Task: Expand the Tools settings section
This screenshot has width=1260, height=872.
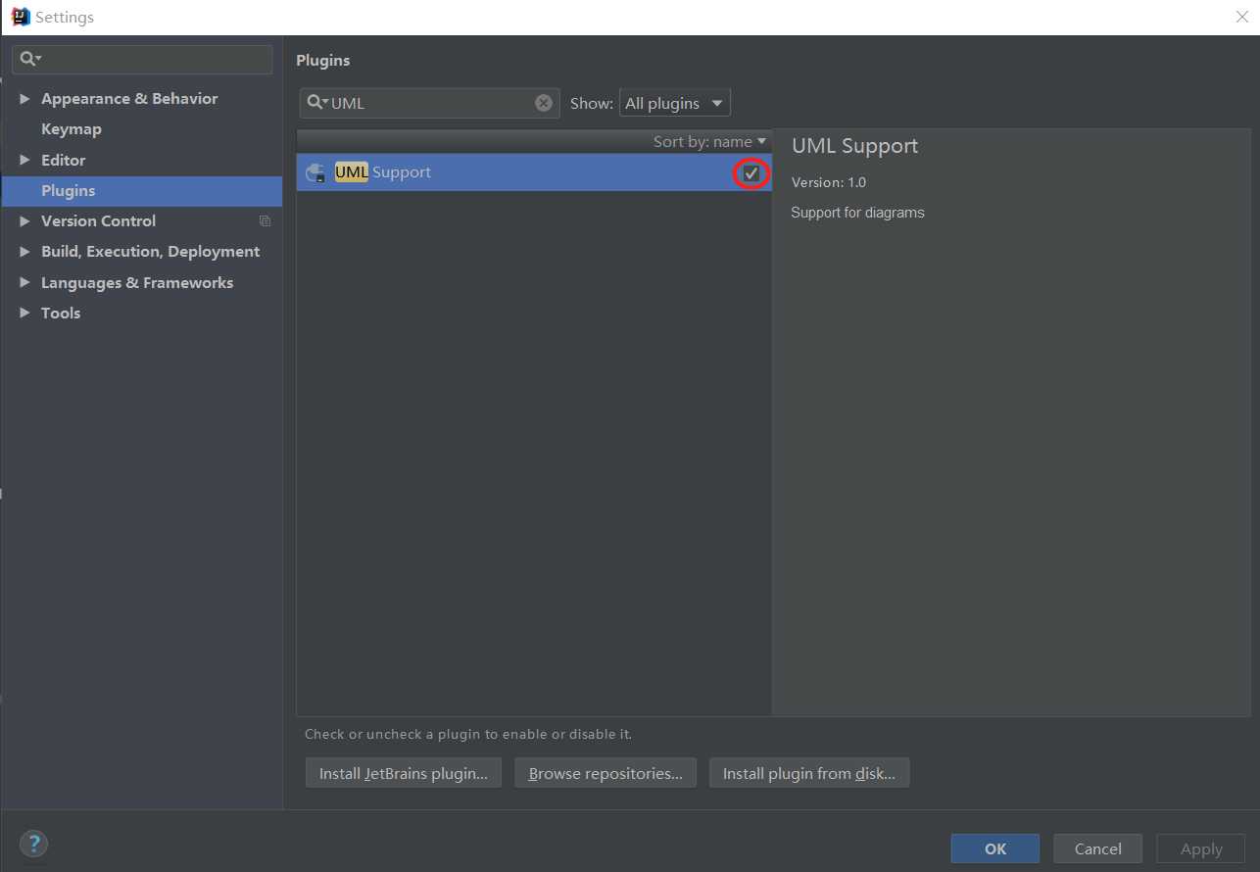Action: tap(24, 314)
